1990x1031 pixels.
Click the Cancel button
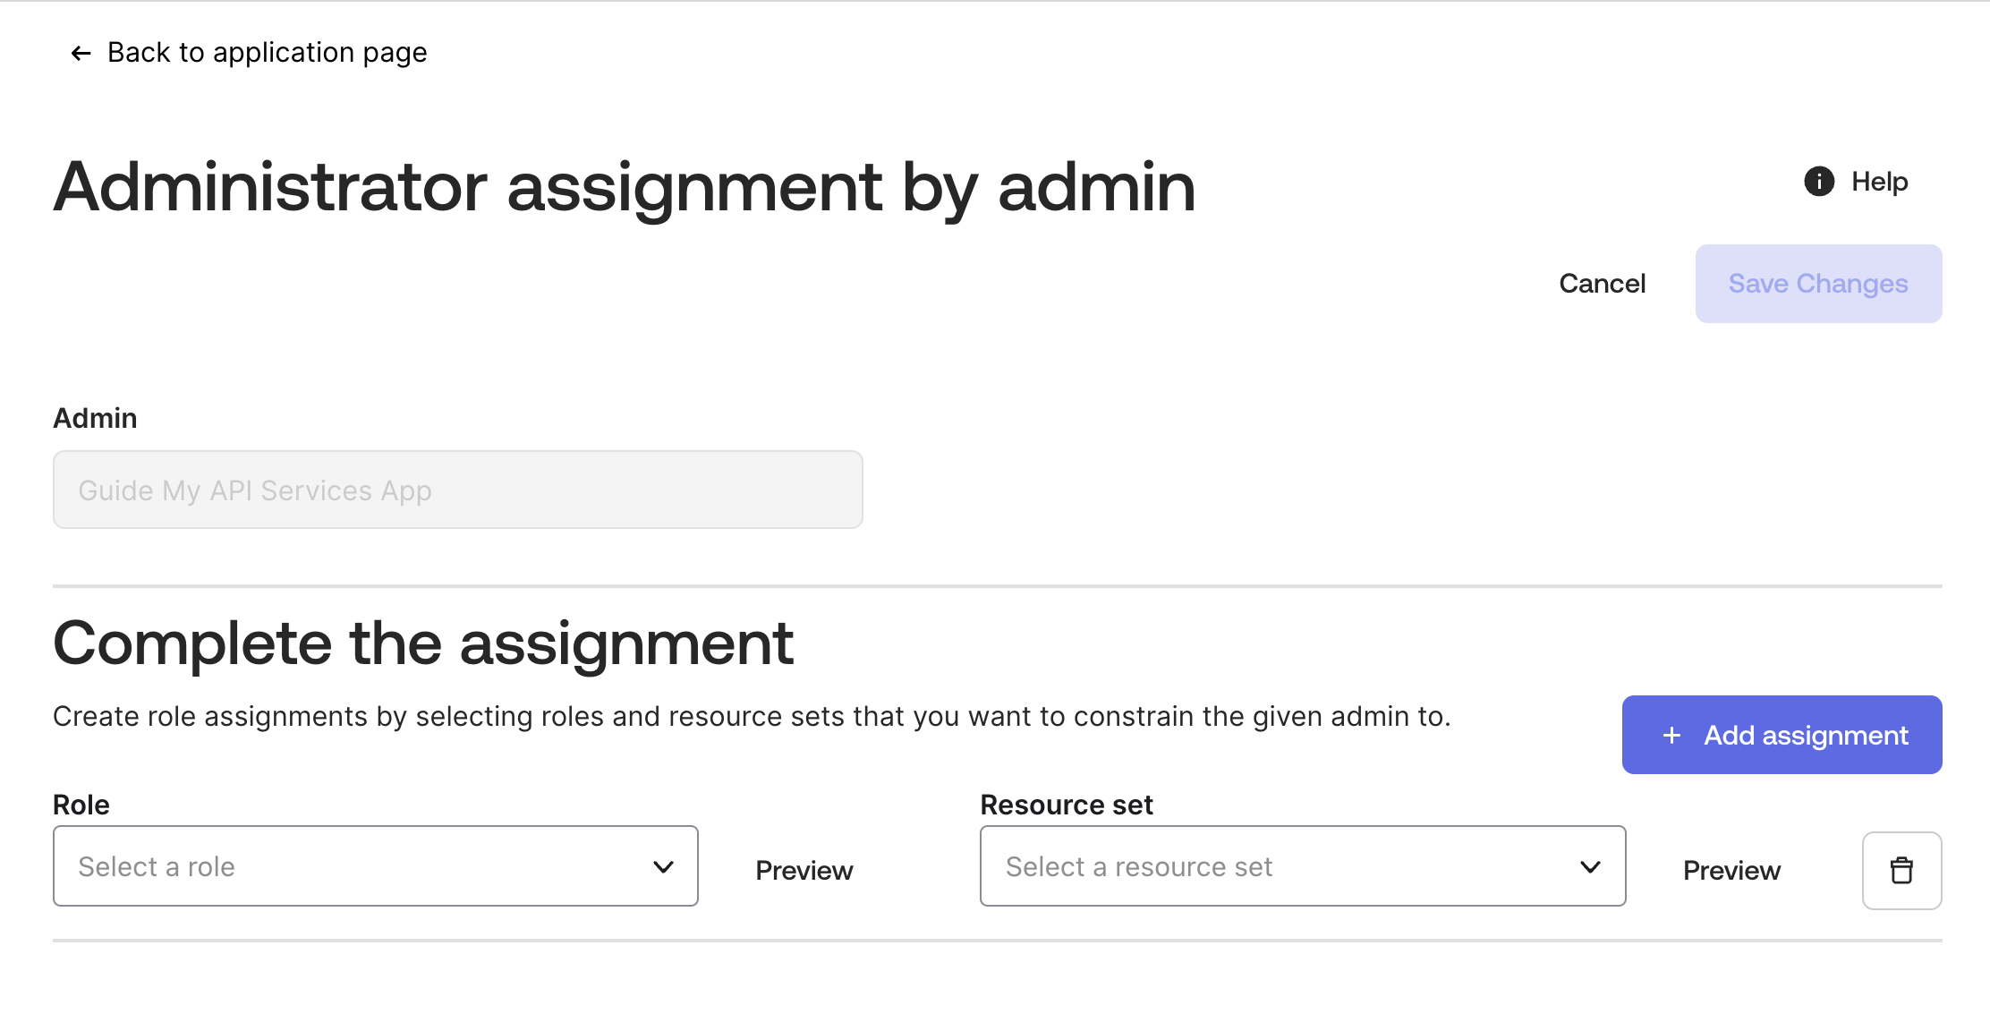click(x=1602, y=283)
